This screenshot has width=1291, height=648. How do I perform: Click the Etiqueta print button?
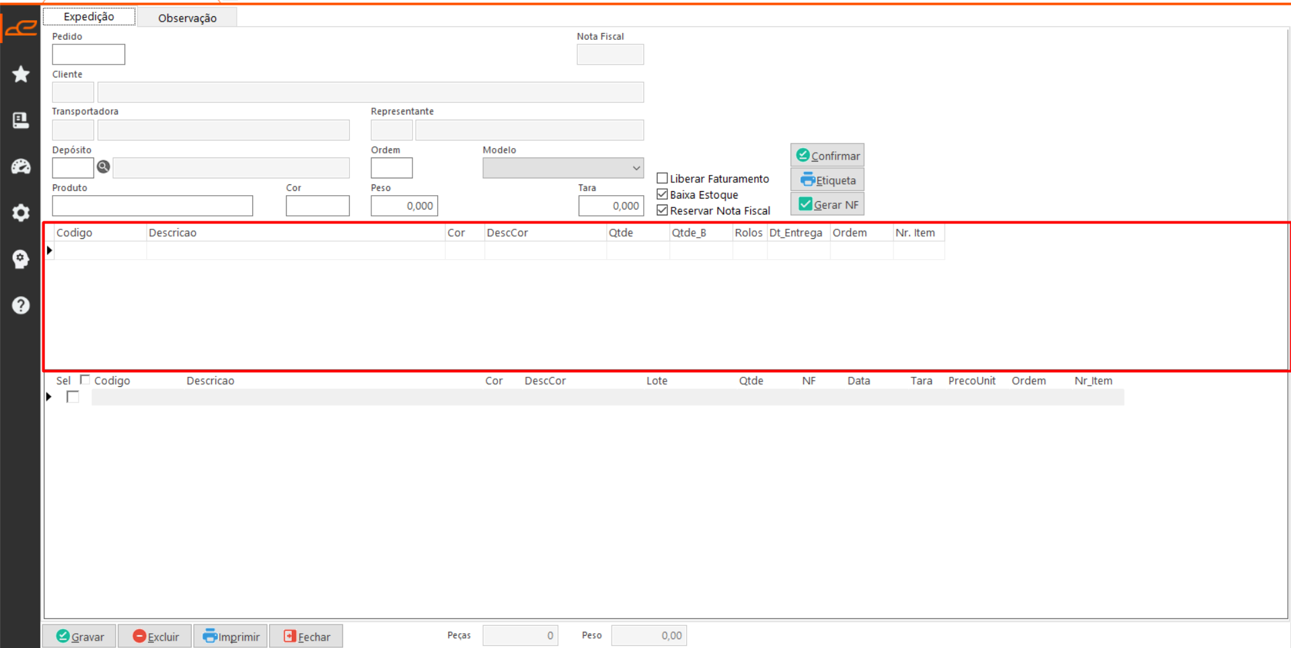click(x=827, y=180)
